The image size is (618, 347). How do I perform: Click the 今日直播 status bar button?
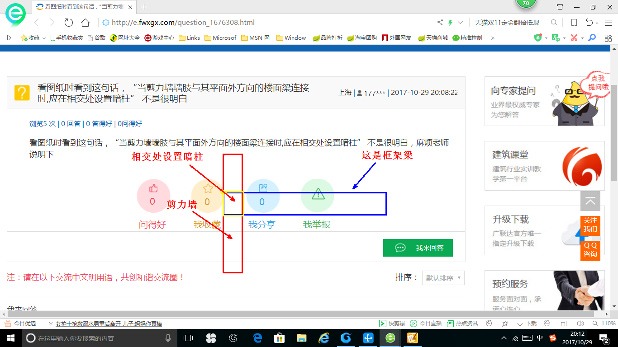point(426,324)
